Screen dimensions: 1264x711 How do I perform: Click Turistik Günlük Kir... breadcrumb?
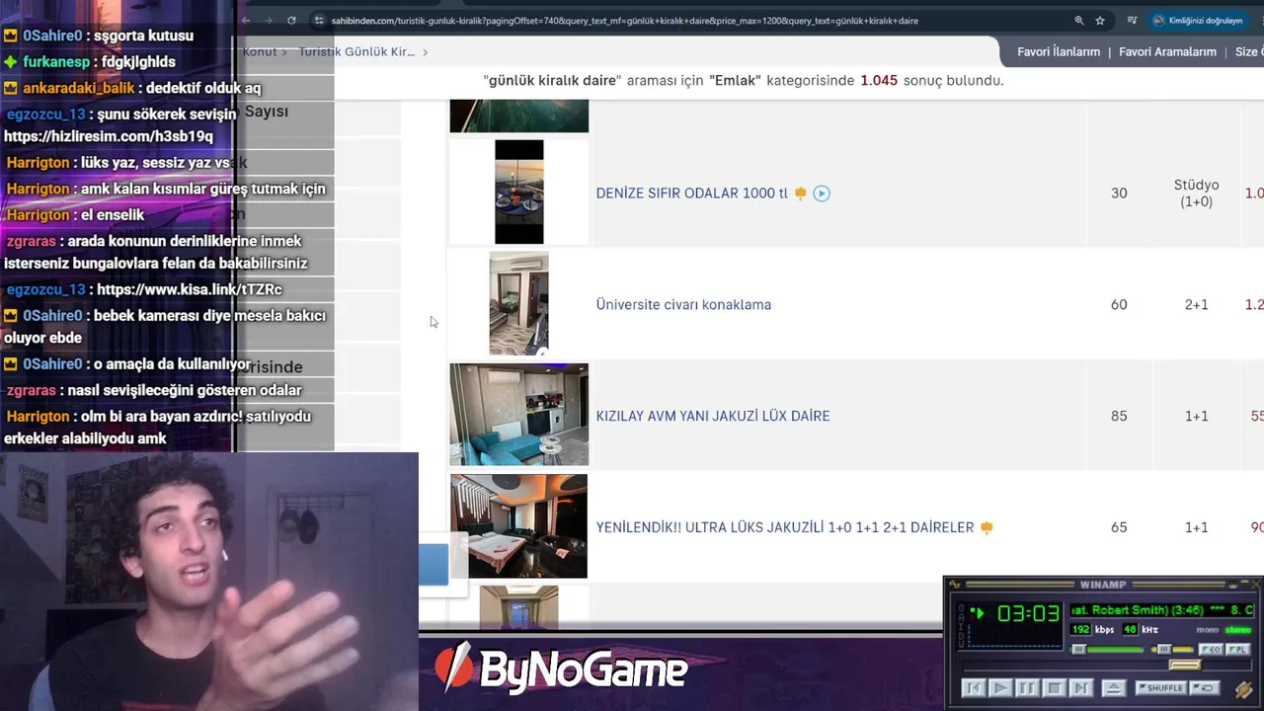pos(356,51)
